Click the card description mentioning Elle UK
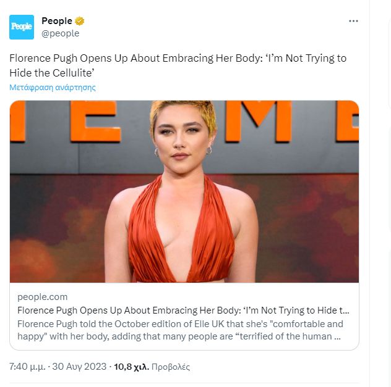Image resolution: width=391 pixels, height=387 pixels. [179, 330]
